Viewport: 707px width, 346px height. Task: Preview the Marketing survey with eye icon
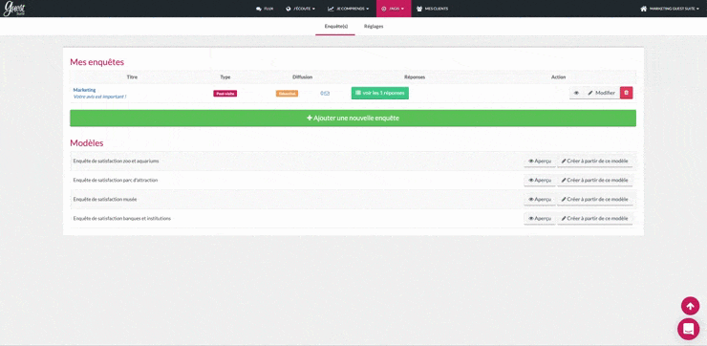point(576,93)
